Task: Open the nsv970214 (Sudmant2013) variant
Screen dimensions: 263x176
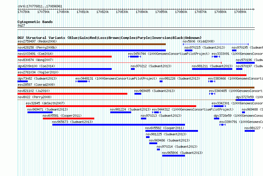Action: click(x=177, y=147)
